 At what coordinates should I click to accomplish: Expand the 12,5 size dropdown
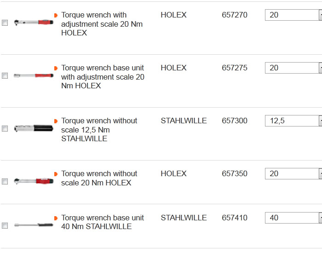pos(320,121)
